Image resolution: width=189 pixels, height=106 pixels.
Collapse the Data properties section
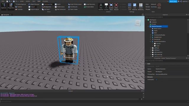146,64
